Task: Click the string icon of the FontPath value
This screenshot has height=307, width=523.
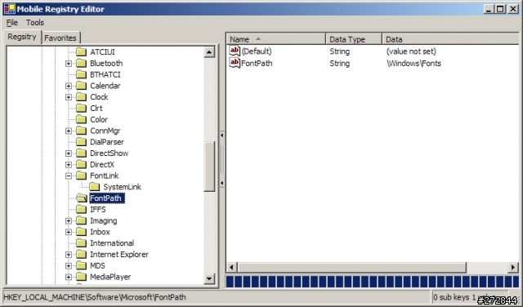Action: click(235, 63)
